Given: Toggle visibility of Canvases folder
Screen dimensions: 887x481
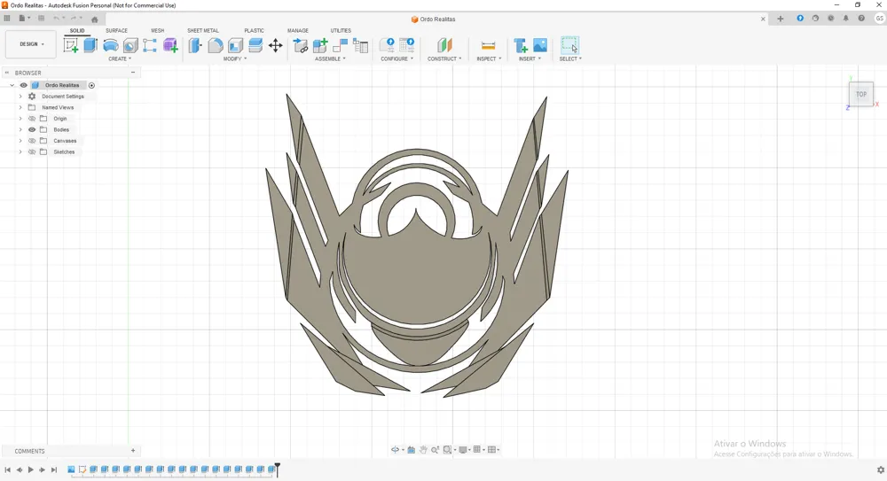Looking at the screenshot, I should (x=32, y=141).
